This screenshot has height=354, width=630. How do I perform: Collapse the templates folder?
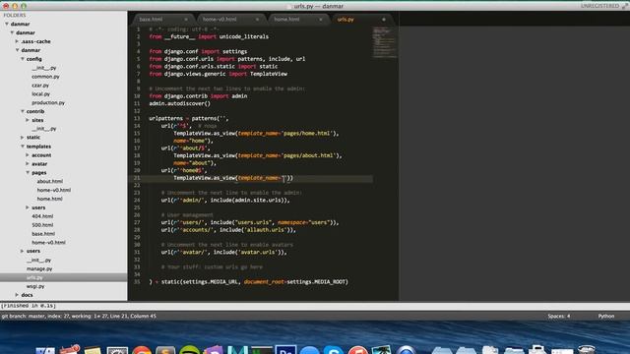click(x=23, y=147)
